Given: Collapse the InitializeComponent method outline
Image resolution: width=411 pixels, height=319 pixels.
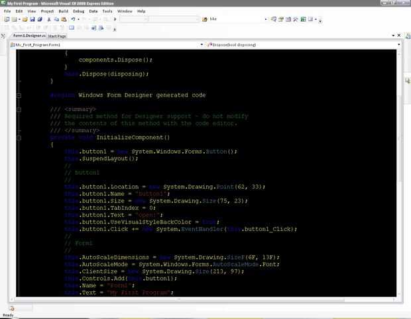Looking at the screenshot, I should tap(19, 138).
